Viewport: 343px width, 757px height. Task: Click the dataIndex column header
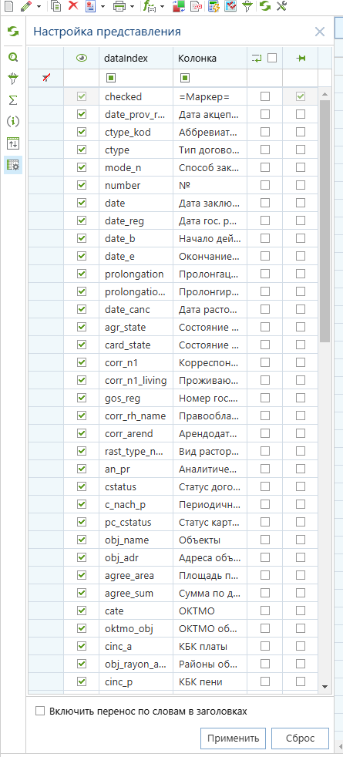(126, 58)
